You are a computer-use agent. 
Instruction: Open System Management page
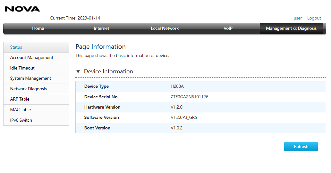(36, 78)
